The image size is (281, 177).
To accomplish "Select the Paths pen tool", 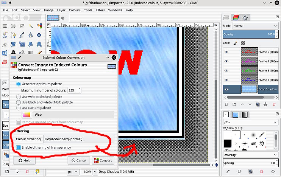I will [x=13, y=35].
